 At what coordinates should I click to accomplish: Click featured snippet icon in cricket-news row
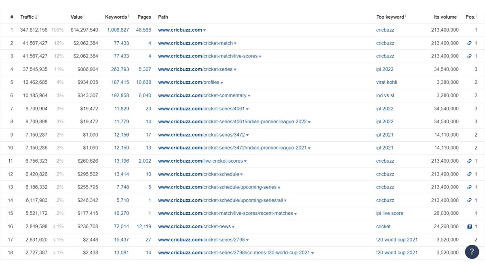469,226
